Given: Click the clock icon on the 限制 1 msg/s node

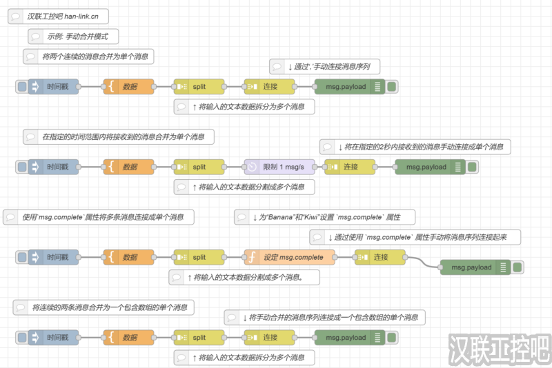Looking at the screenshot, I should [x=253, y=167].
